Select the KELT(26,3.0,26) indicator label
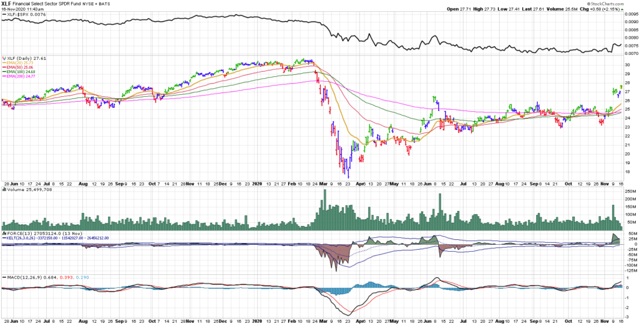Screen dimensions: 639x326 click(56, 237)
